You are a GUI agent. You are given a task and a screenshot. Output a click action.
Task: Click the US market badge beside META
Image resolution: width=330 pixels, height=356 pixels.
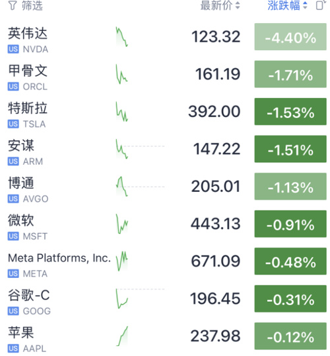click(x=13, y=273)
